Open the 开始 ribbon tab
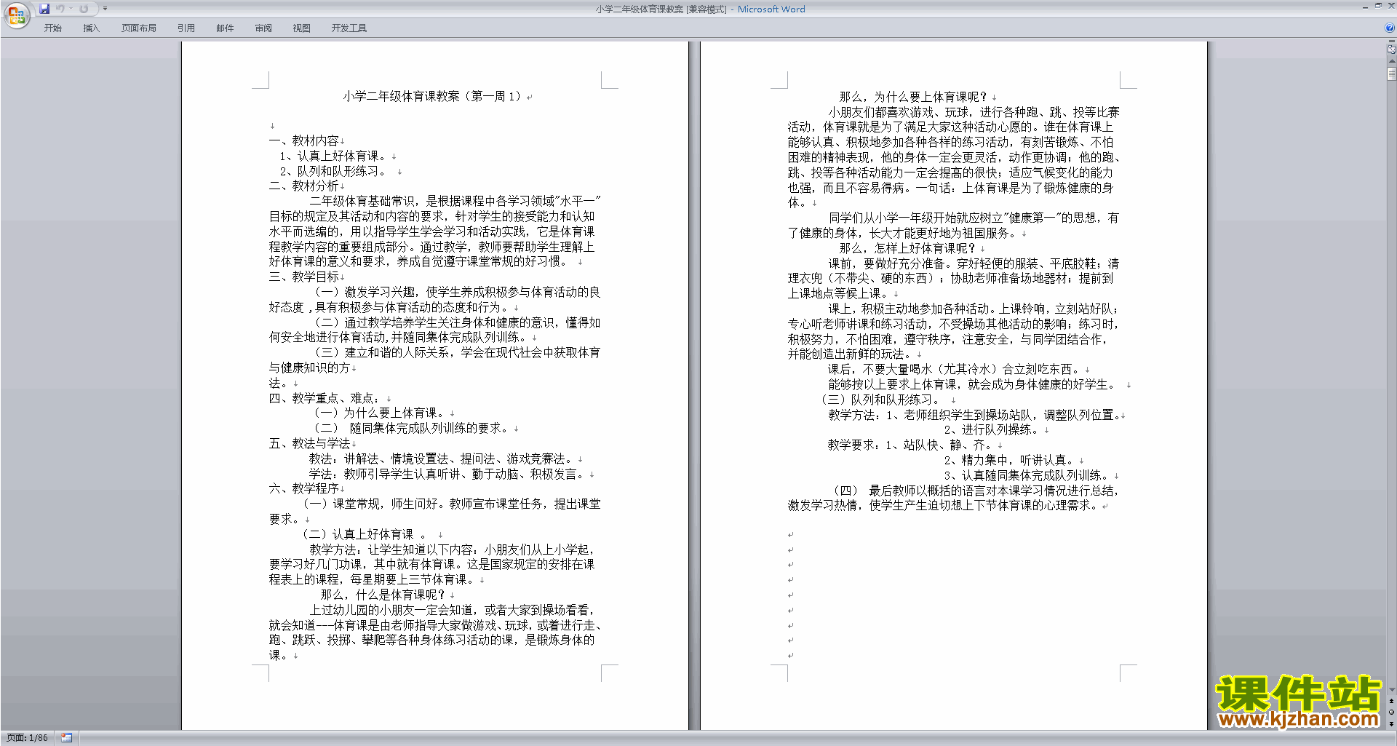The image size is (1397, 746). coord(52,28)
